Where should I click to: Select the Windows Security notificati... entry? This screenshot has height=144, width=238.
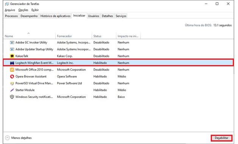click(118, 97)
